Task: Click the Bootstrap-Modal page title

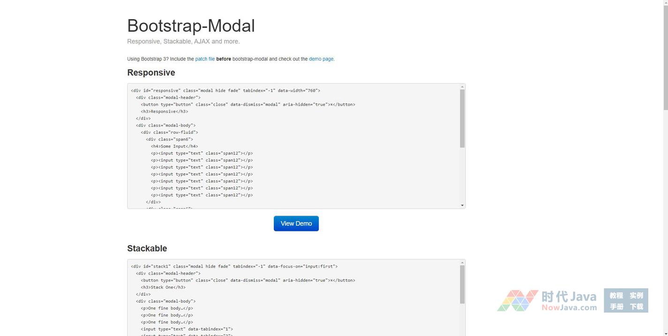Action: tap(191, 26)
